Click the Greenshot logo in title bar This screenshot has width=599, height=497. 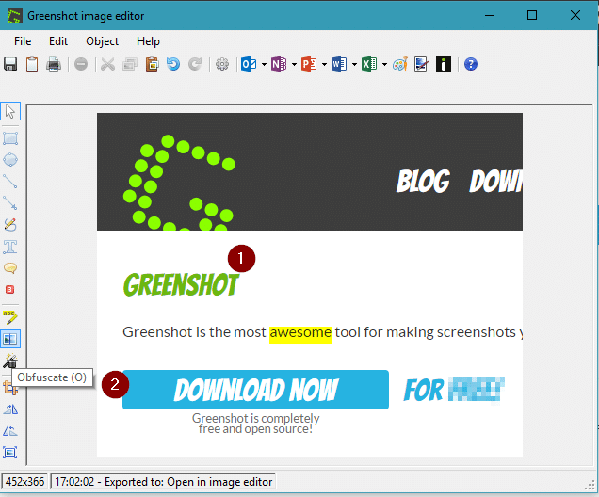tap(14, 16)
